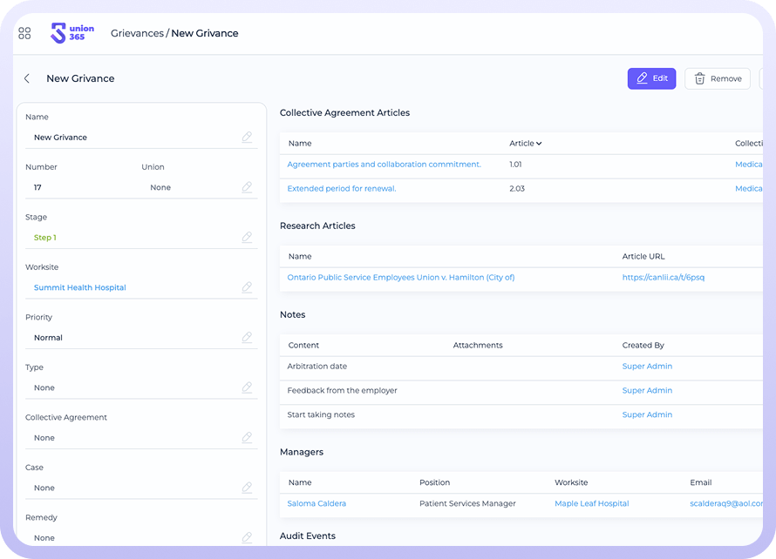
Task: Go back using the left arrow icon
Action: 27,78
